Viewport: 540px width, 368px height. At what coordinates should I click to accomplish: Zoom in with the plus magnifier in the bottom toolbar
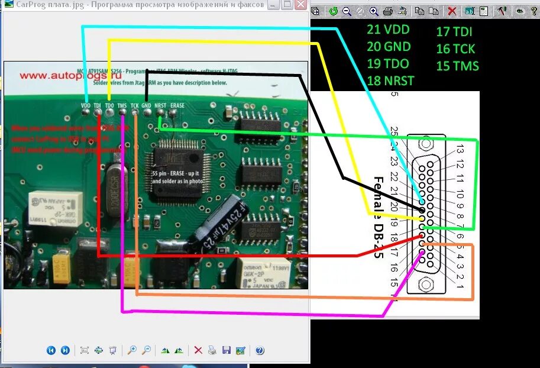pos(132,350)
